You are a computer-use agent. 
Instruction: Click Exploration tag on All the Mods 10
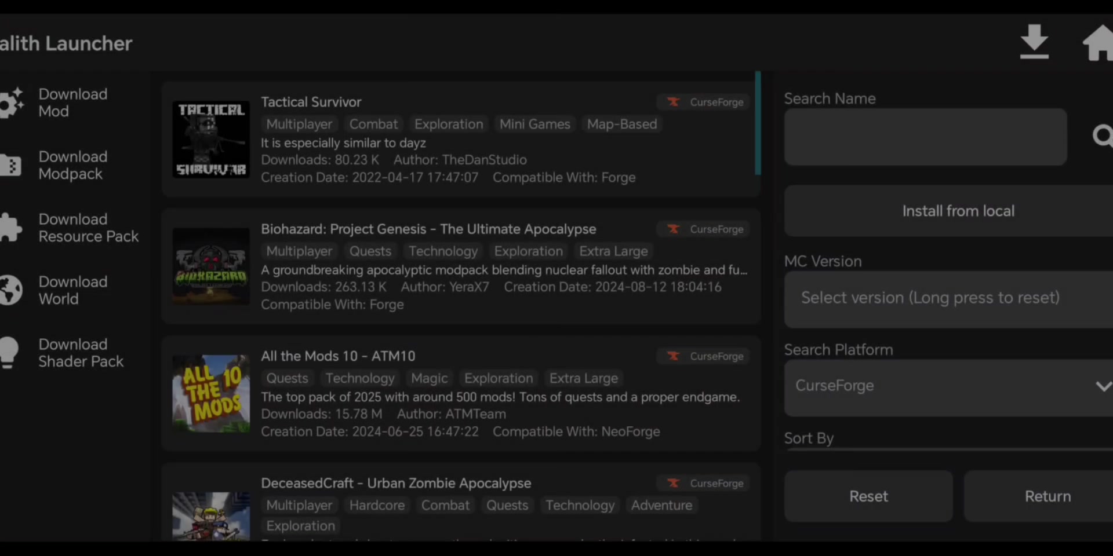[499, 378]
